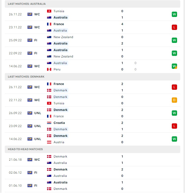The width and height of the screenshot is (185, 193).
Task: Click the green W badge for the Tunisia vs Australia match
Action: 174,14
